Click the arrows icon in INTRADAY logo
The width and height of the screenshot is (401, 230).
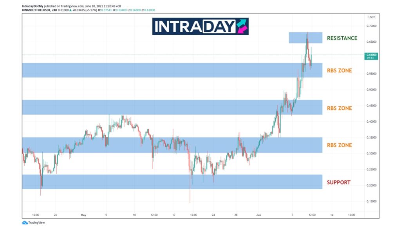[x=242, y=26]
